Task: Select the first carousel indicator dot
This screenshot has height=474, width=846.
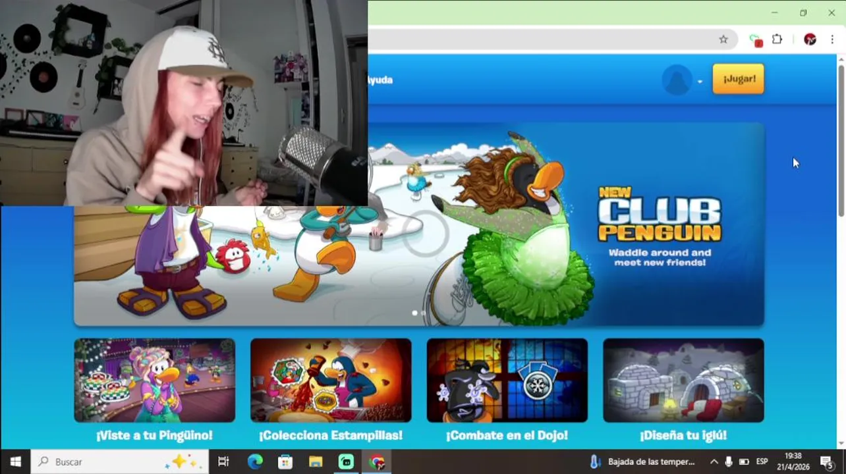Action: click(414, 313)
